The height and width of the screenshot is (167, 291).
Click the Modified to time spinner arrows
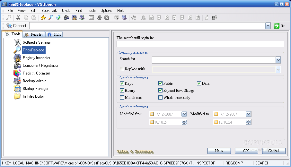248,122
